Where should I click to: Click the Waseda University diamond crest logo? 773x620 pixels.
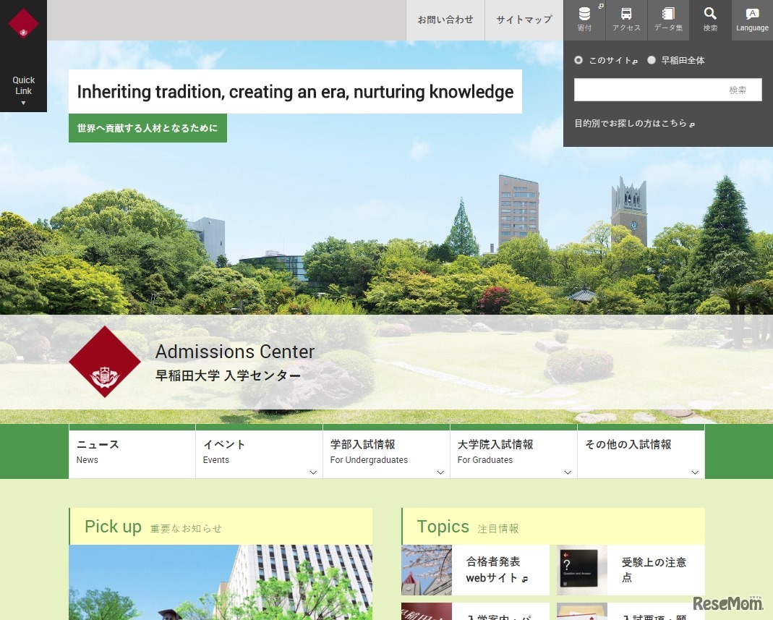(104, 362)
